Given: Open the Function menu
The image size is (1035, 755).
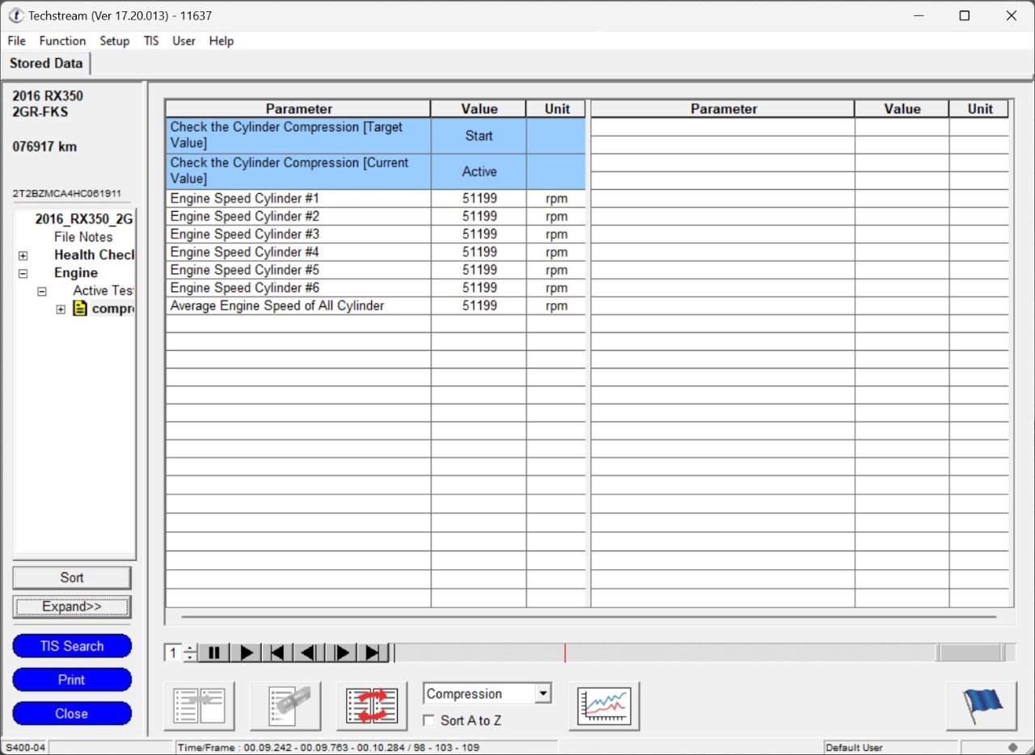Looking at the screenshot, I should 62,40.
